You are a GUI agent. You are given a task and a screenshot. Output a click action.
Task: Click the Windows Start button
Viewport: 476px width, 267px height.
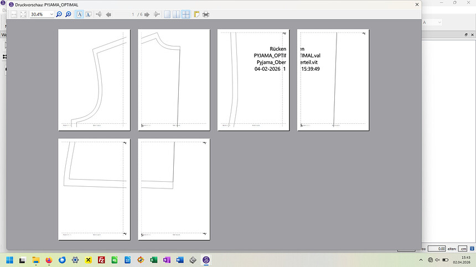pos(9,260)
